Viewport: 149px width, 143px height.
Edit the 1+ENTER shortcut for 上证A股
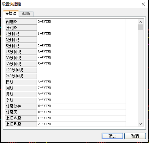click(81, 118)
